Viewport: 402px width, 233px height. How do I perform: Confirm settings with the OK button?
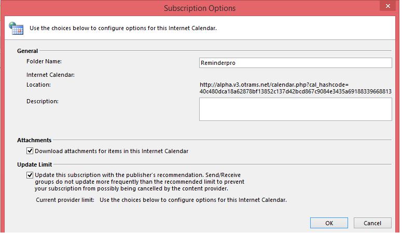[329, 223]
